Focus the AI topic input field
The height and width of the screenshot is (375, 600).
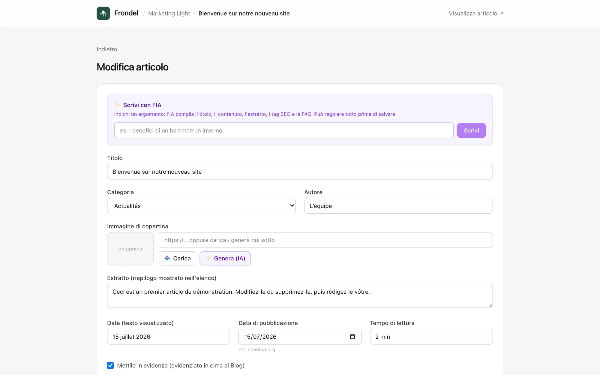click(x=284, y=130)
